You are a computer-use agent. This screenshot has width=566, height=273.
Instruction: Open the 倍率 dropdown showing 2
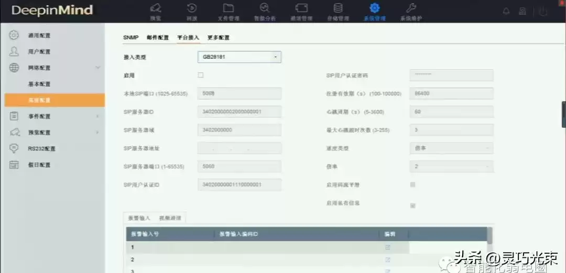click(x=452, y=167)
